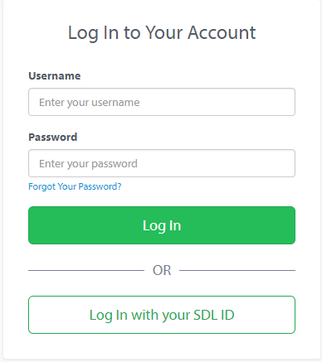Start password recovery via Forgot Your Password
The height and width of the screenshot is (362, 322).
(75, 186)
